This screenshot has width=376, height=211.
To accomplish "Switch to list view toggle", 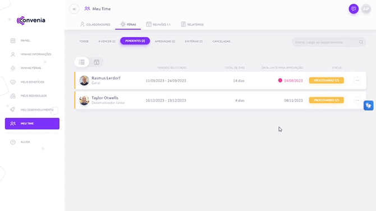I will click(x=82, y=62).
